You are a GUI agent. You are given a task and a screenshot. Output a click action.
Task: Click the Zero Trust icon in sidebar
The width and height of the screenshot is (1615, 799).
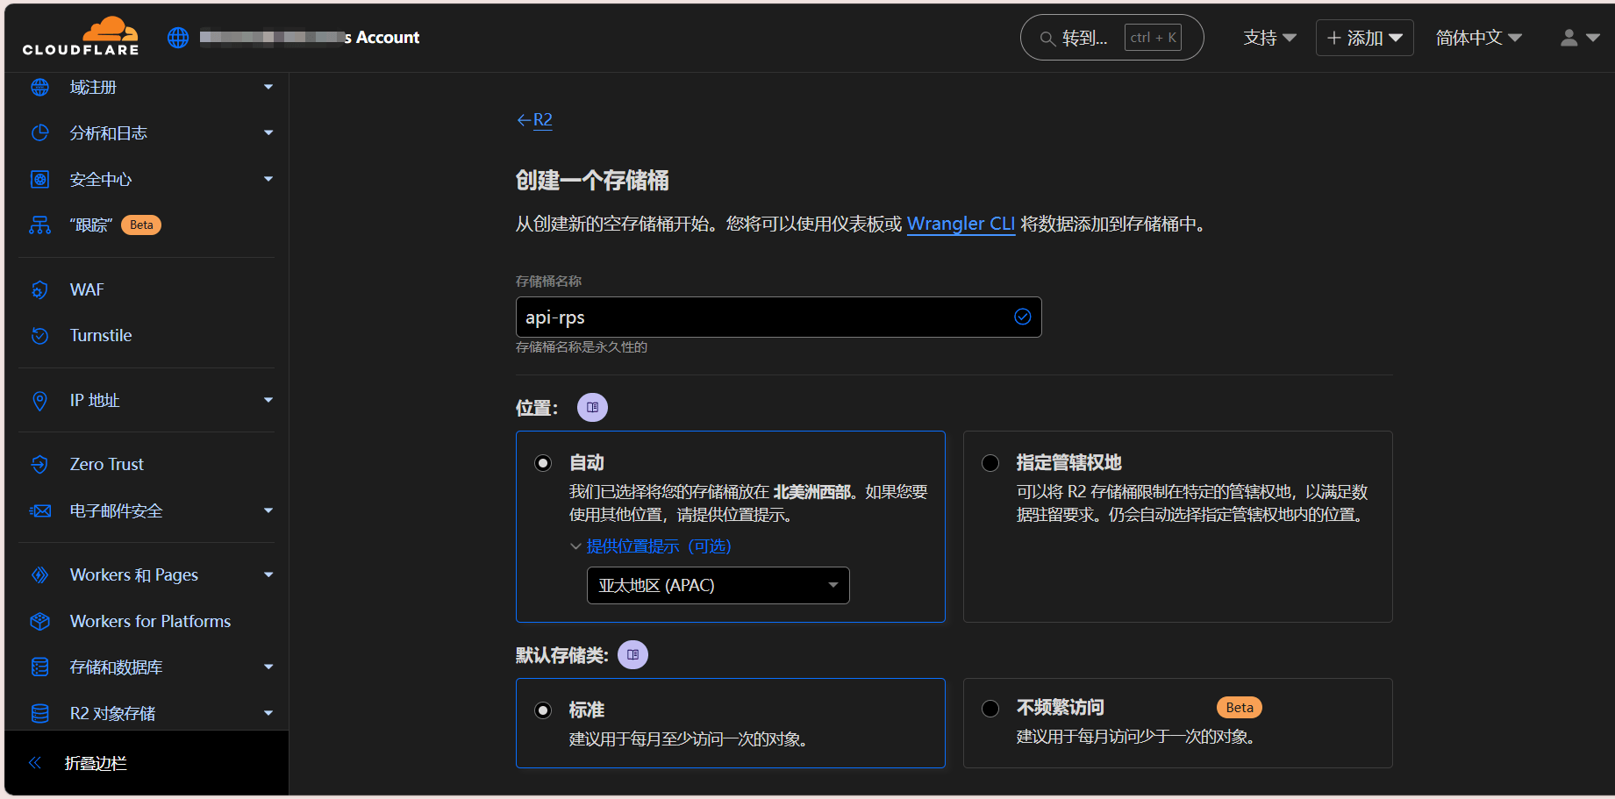click(x=39, y=465)
